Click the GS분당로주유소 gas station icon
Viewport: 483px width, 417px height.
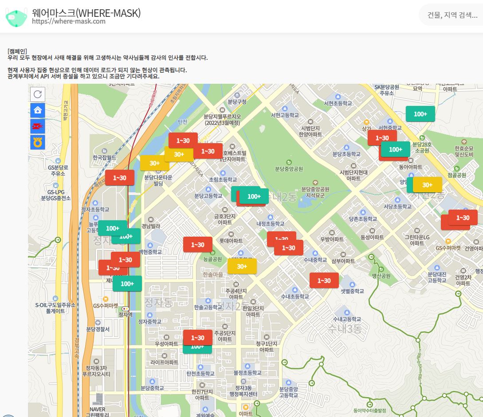coord(58,161)
